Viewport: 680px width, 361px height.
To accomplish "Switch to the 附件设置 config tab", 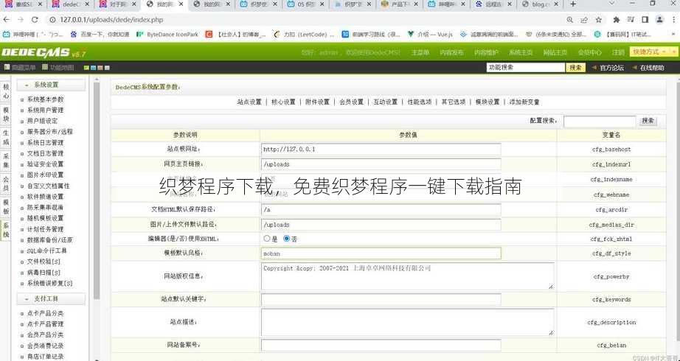I will [317, 102].
